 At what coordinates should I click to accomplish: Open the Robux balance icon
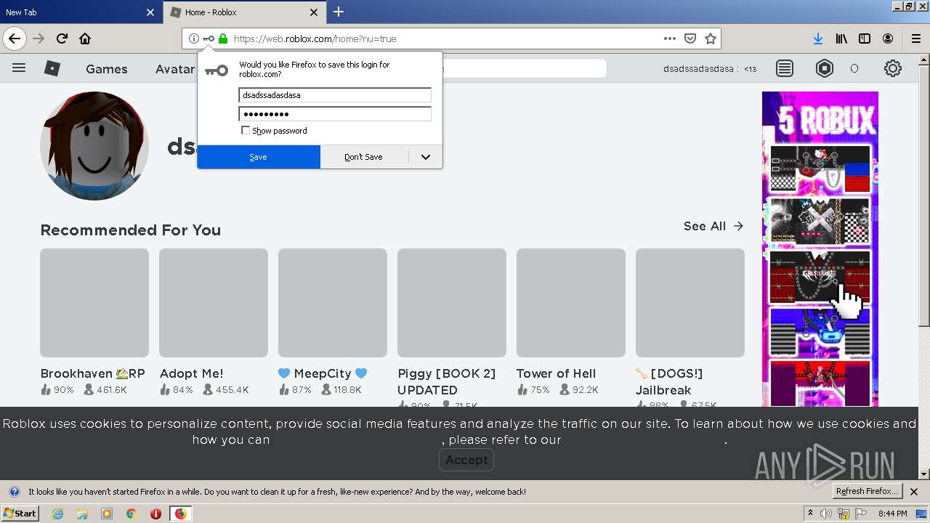(x=825, y=68)
